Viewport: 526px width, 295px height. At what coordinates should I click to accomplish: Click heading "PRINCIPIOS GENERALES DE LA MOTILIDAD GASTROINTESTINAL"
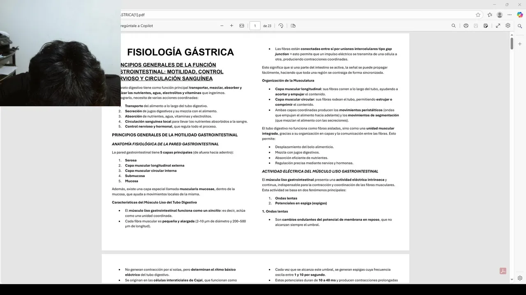coord(175,135)
